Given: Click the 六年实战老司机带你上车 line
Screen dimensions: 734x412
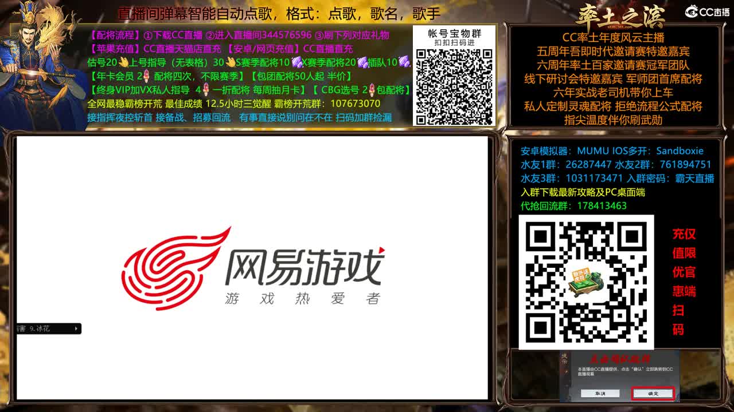Looking at the screenshot, I should [x=613, y=93].
